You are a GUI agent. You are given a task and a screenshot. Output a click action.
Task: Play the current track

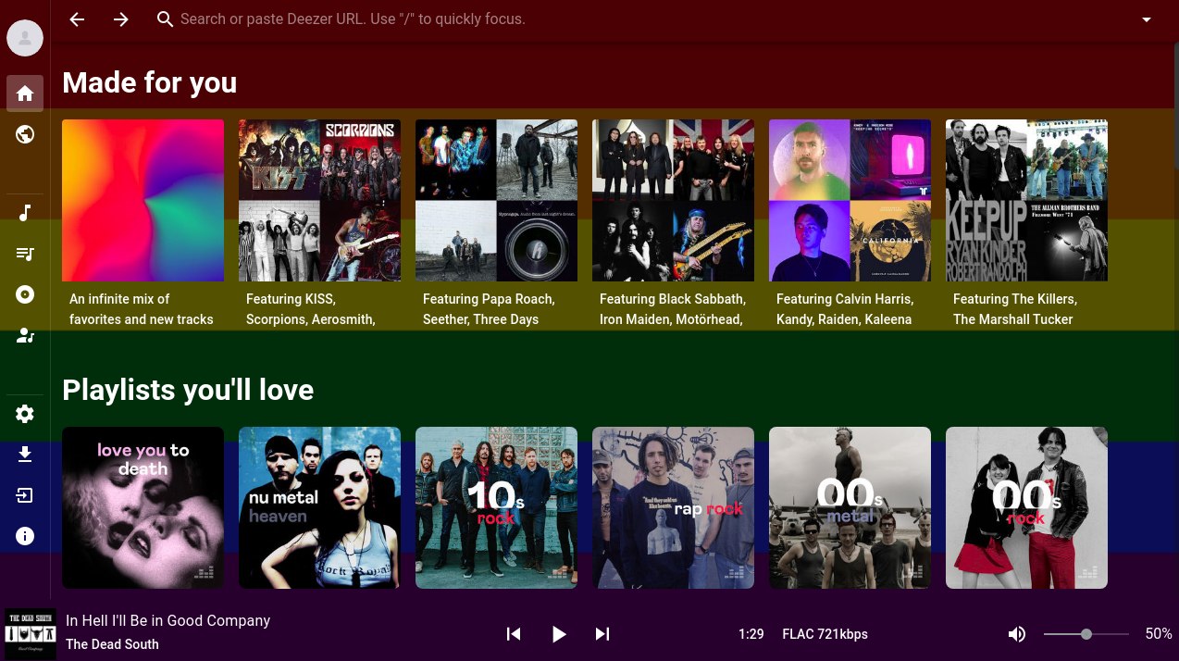(558, 634)
